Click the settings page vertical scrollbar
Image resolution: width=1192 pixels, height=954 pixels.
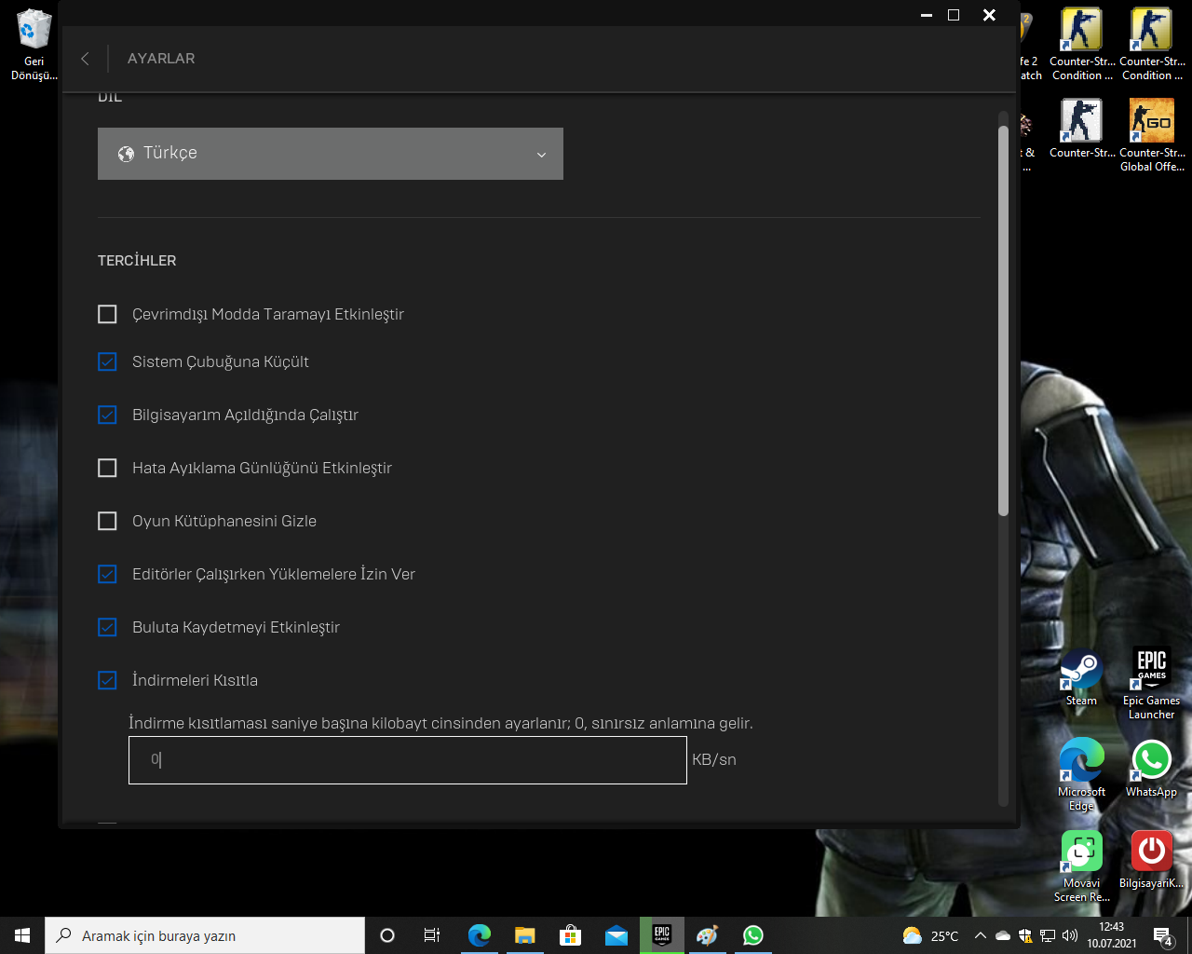click(x=1003, y=320)
